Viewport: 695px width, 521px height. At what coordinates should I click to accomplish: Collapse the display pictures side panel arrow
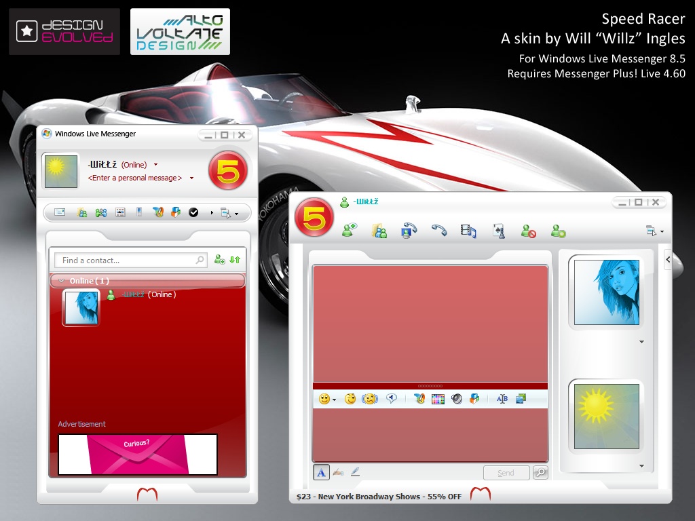(668, 260)
